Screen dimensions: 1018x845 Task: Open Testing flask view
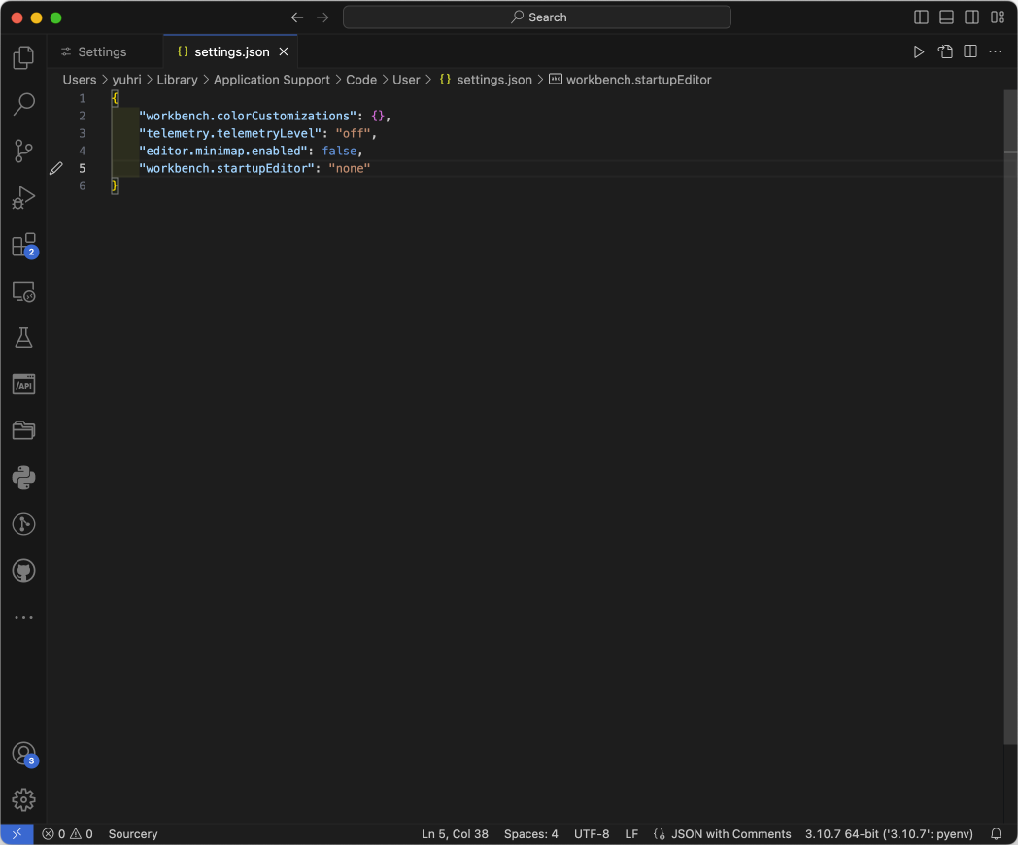(x=23, y=337)
